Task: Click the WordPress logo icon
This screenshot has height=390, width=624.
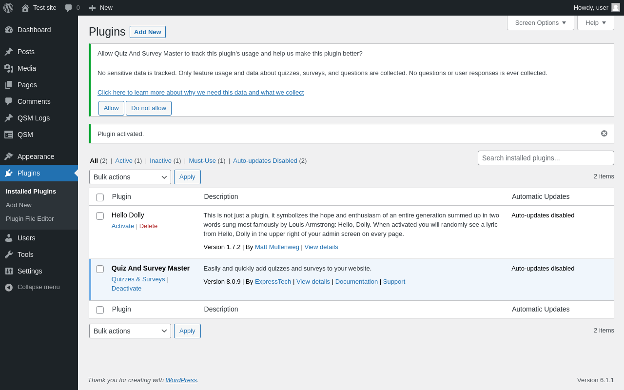Action: [x=8, y=8]
